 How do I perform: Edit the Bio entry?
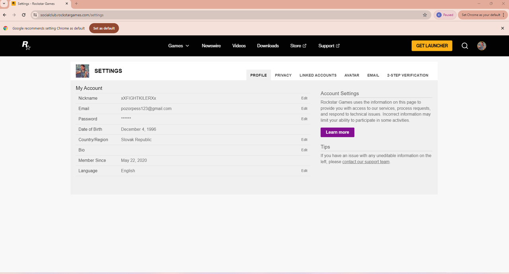point(304,150)
